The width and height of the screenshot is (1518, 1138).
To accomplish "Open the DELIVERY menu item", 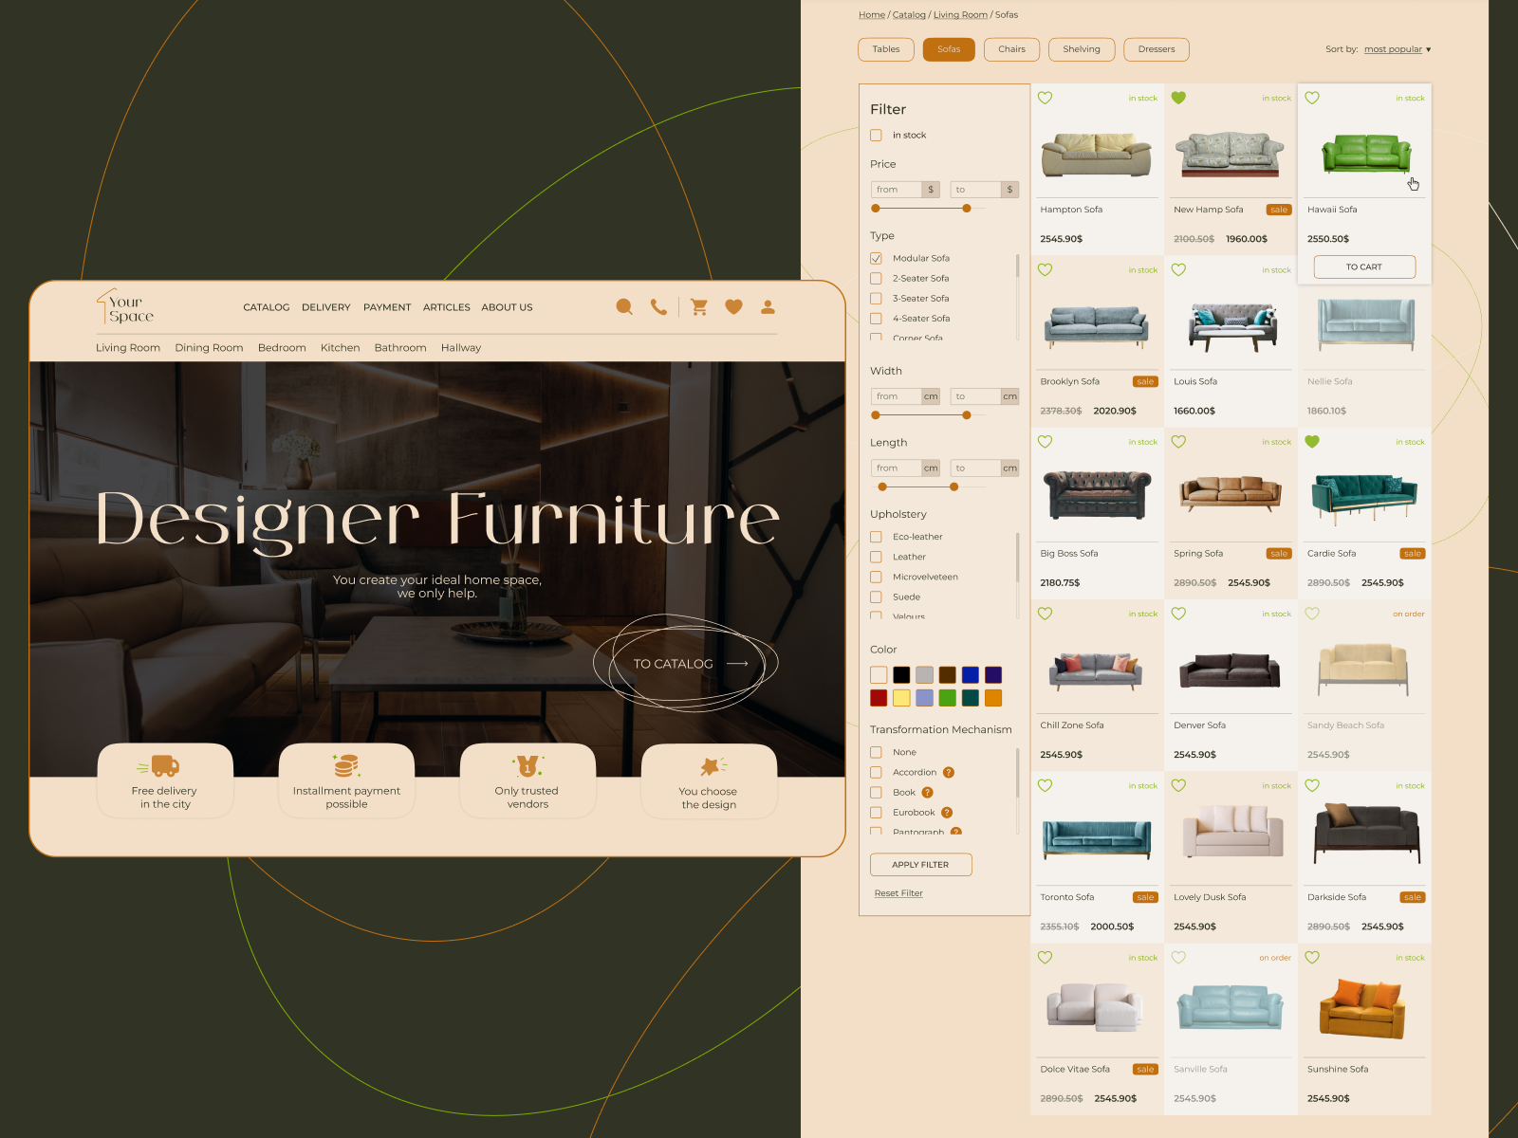I will [326, 307].
